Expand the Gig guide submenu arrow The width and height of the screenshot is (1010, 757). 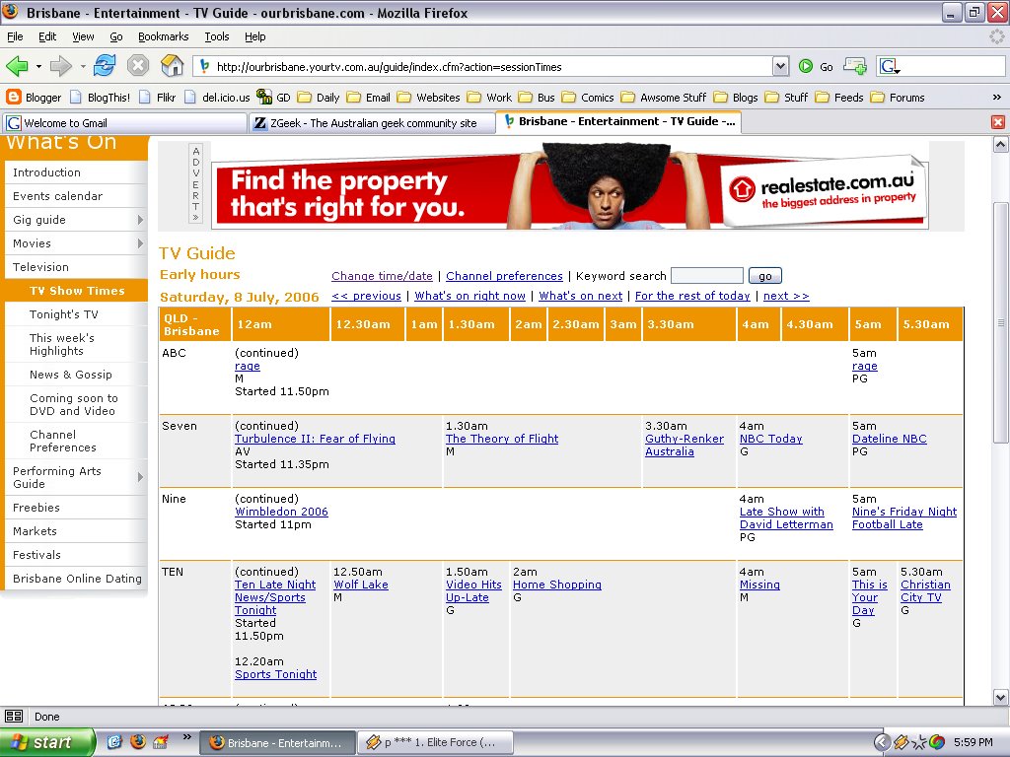point(140,220)
